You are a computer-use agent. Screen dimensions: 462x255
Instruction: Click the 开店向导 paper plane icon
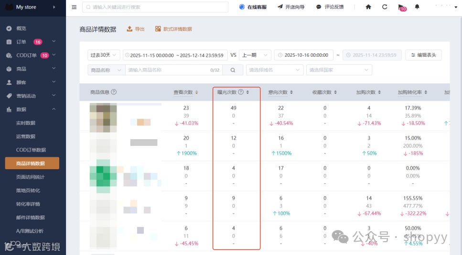coord(280,7)
